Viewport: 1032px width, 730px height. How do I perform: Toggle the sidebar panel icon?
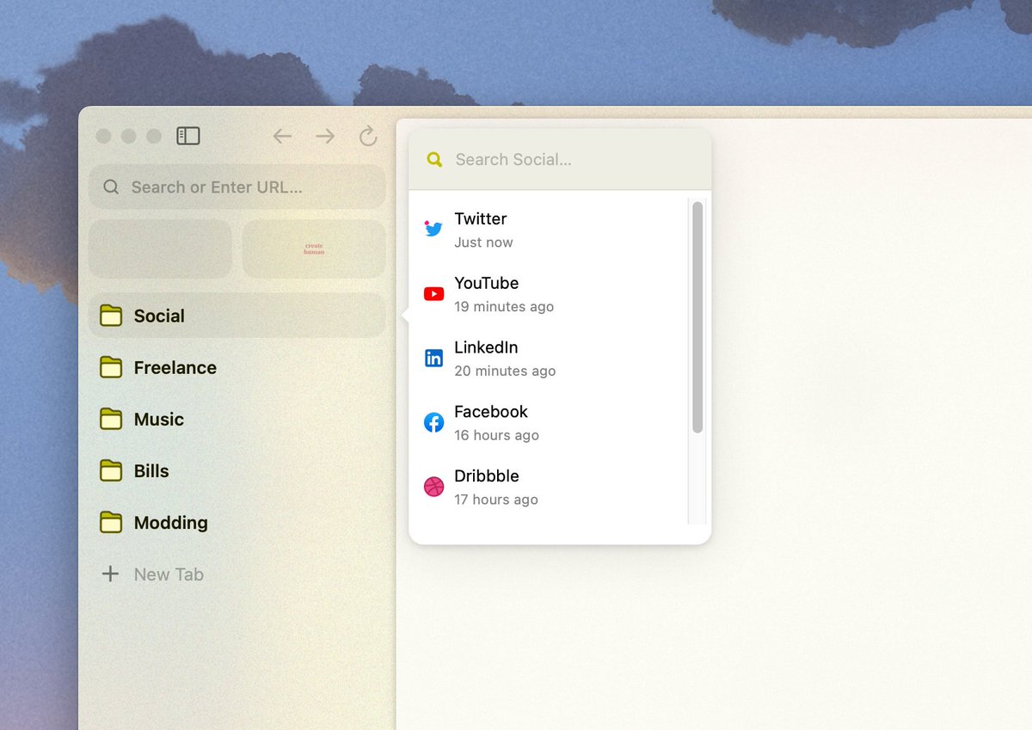(188, 136)
